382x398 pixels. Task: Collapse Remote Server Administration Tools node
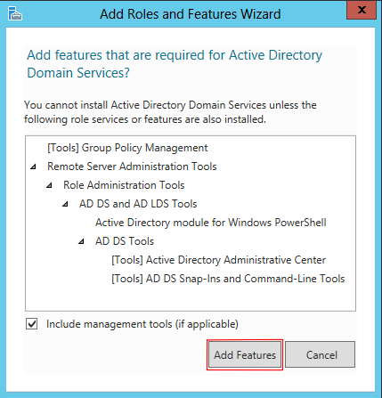click(33, 167)
